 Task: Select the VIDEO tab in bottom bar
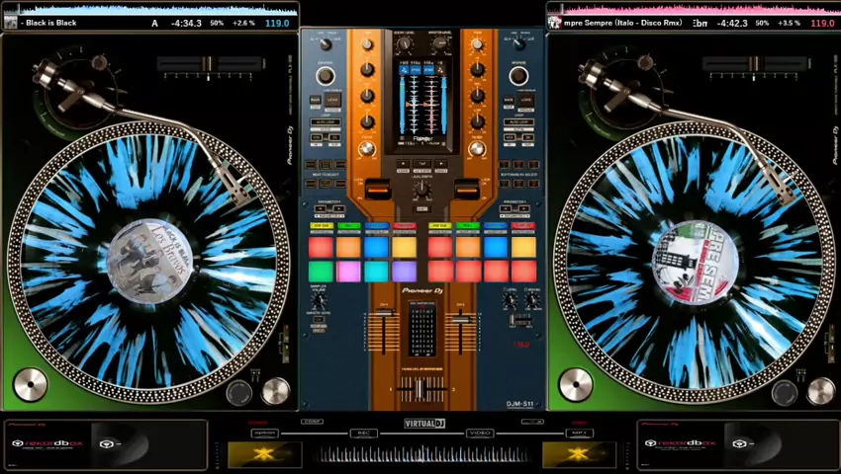pyautogui.click(x=480, y=433)
